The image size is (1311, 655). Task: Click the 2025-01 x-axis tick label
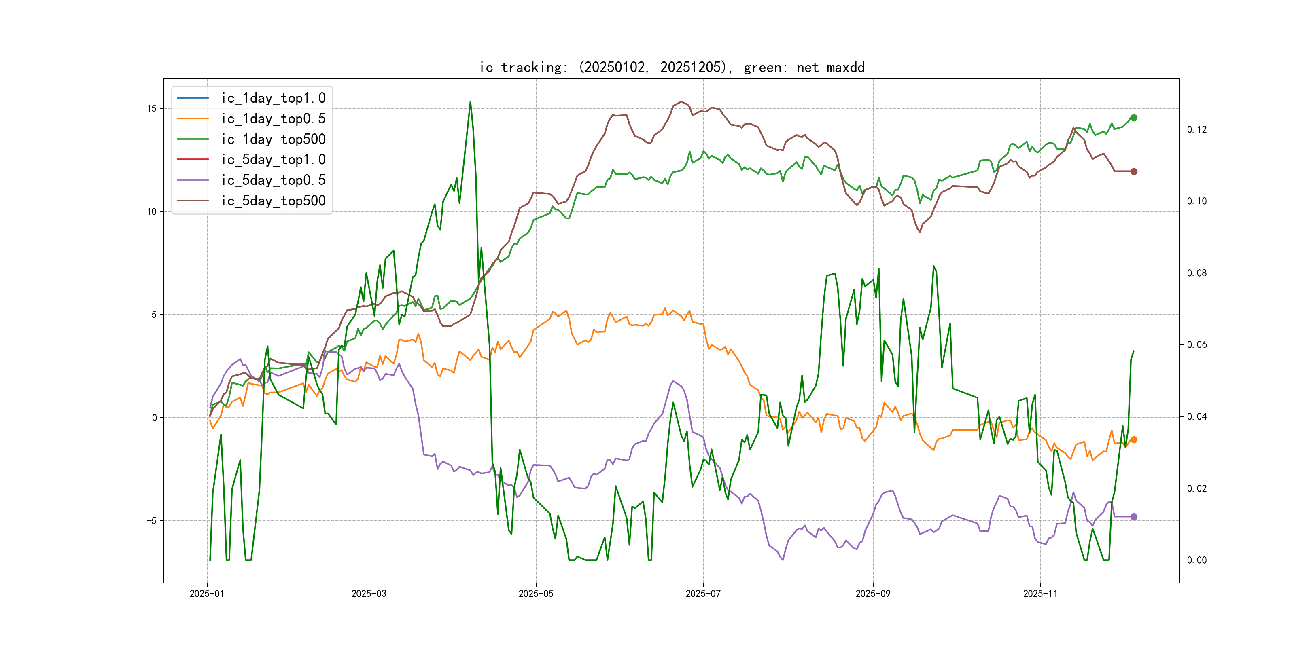click(207, 594)
